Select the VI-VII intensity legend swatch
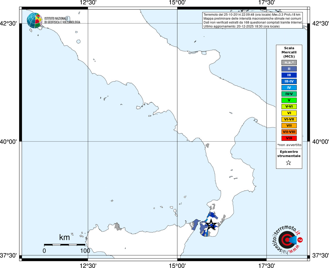 (x=289, y=119)
